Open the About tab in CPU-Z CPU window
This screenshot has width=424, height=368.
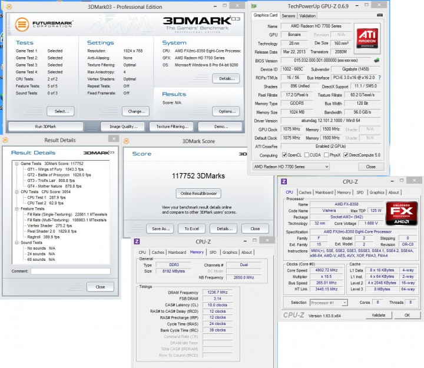coord(394,193)
